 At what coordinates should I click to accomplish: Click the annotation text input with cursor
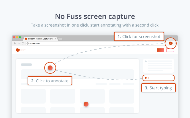(x=159, y=78)
